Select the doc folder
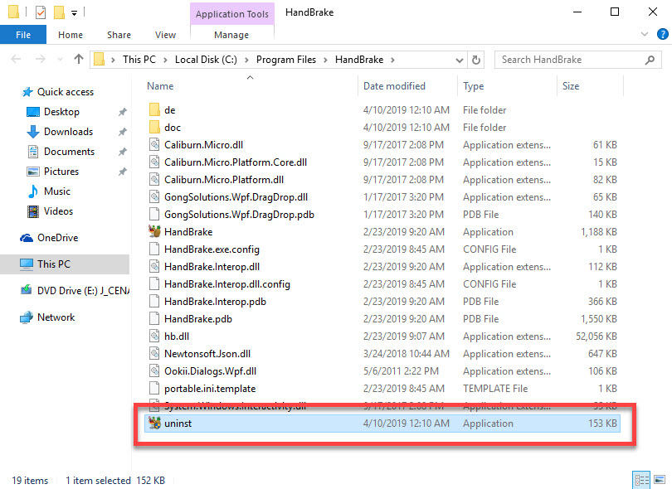This screenshot has width=672, height=489. click(173, 128)
